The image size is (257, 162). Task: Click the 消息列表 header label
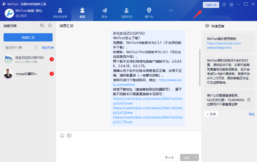point(10,26)
